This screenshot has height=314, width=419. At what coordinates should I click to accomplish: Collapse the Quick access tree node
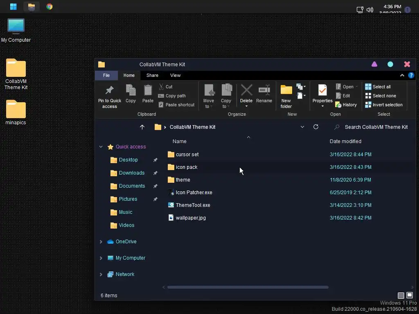pos(101,147)
